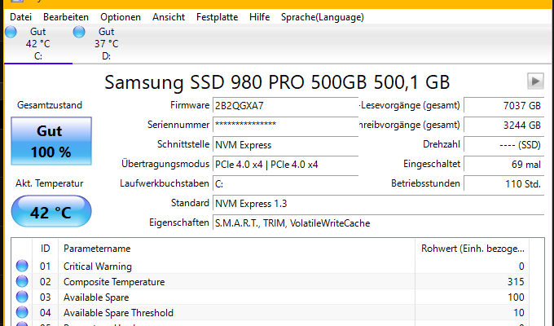This screenshot has height=326, width=554.
Task: Click the Betriebsstunden value 110 Std.
Action: [503, 184]
